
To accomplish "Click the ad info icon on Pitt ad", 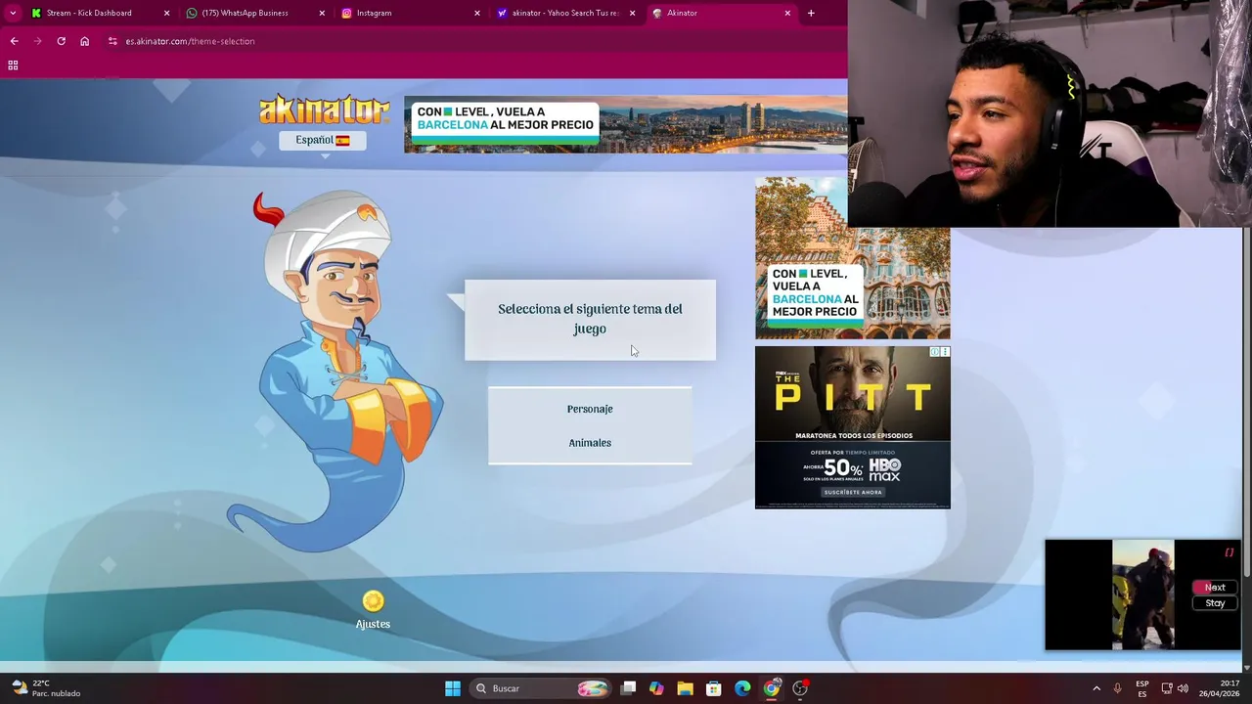I will [x=935, y=352].
